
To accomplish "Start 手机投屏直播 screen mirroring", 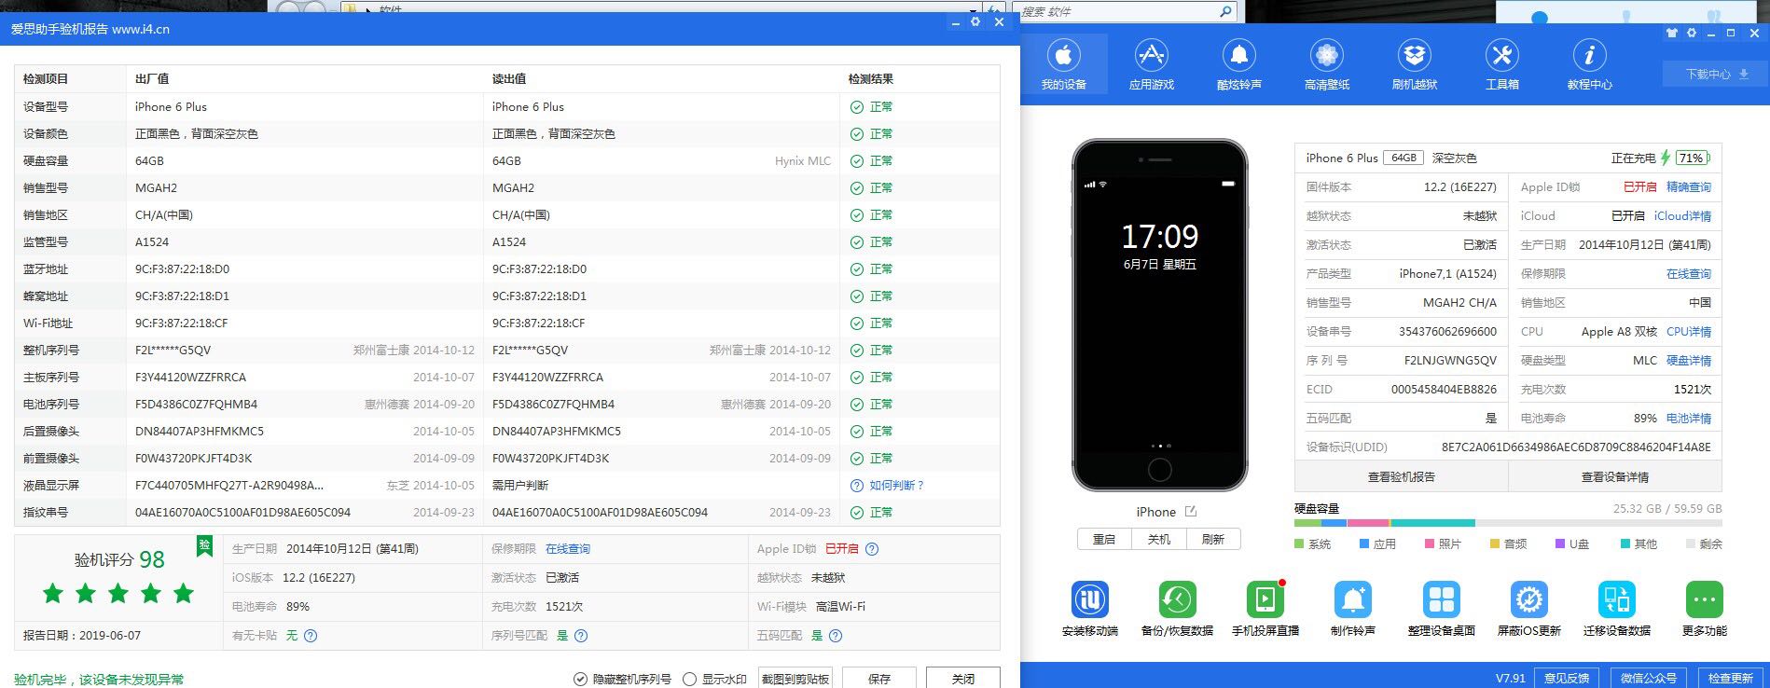I will [1265, 608].
